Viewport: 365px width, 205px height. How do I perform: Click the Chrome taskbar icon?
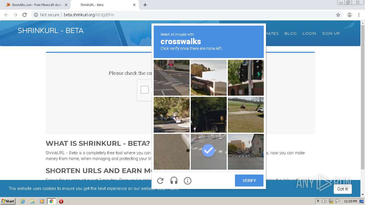[x=51, y=201]
